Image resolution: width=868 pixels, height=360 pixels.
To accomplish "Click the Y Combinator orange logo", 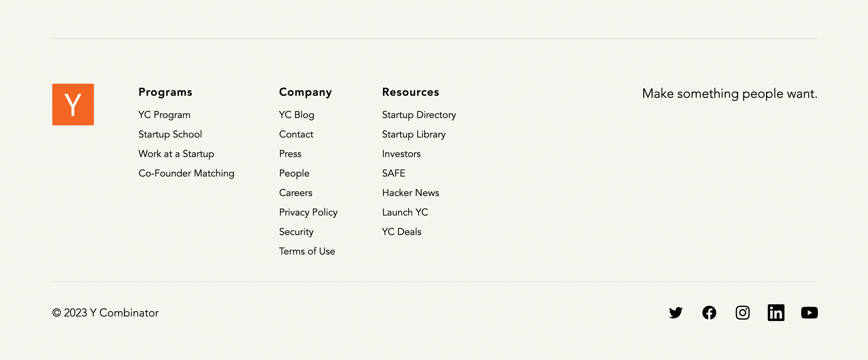I will click(73, 104).
